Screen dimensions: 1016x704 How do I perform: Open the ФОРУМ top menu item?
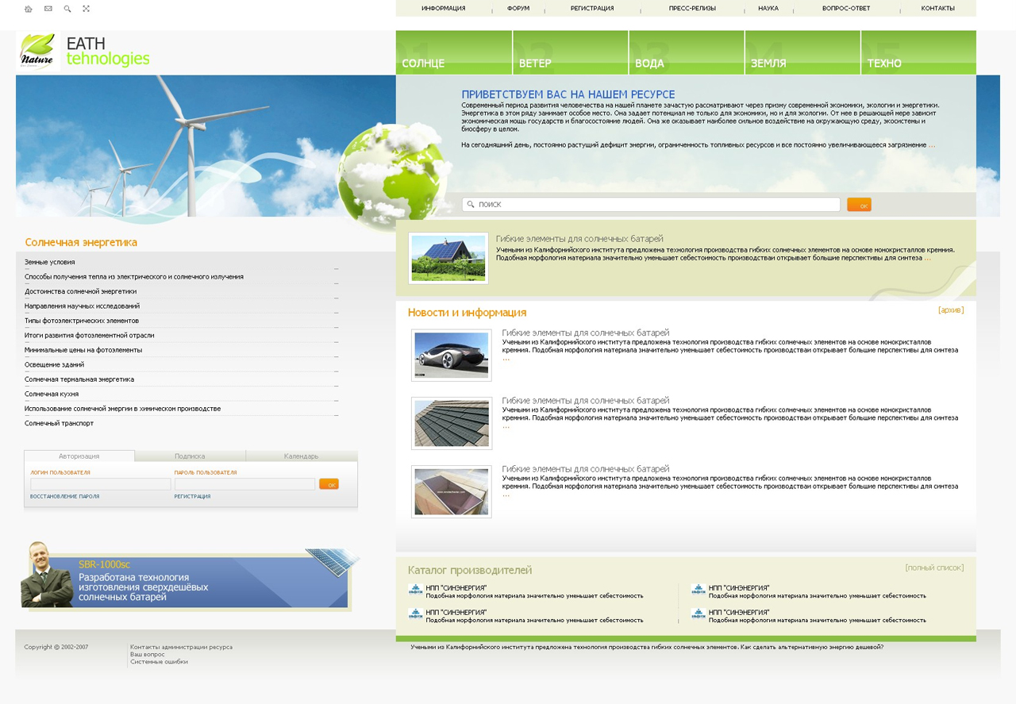click(518, 9)
